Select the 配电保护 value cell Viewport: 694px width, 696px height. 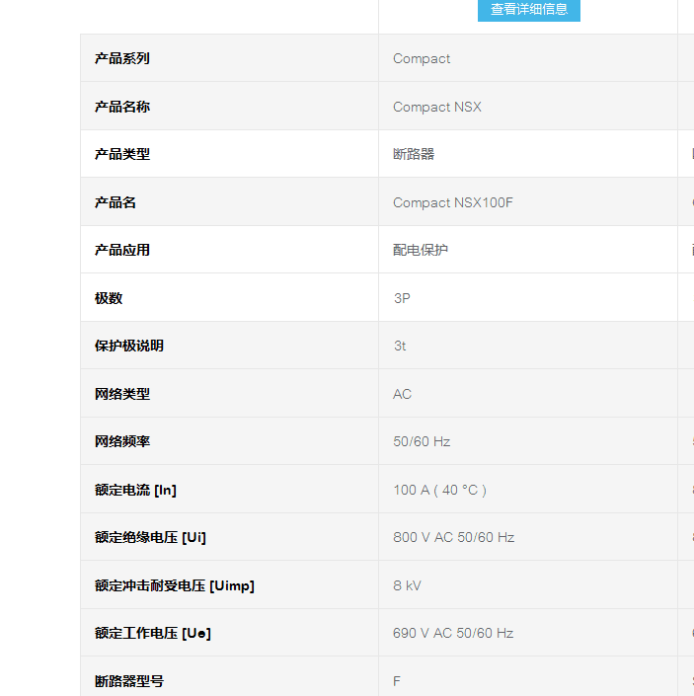point(421,250)
